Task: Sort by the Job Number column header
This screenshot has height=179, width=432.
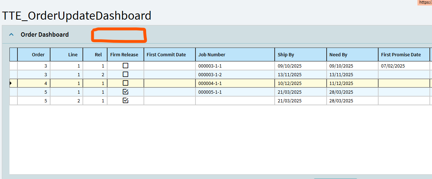Action: tap(235, 54)
